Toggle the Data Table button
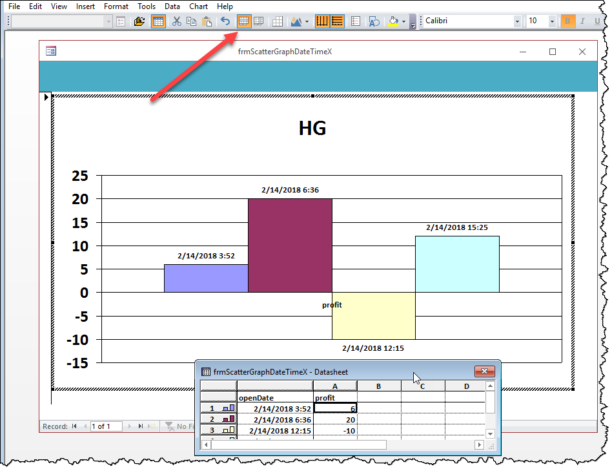Viewport: 612px width, 469px height. coord(278,21)
